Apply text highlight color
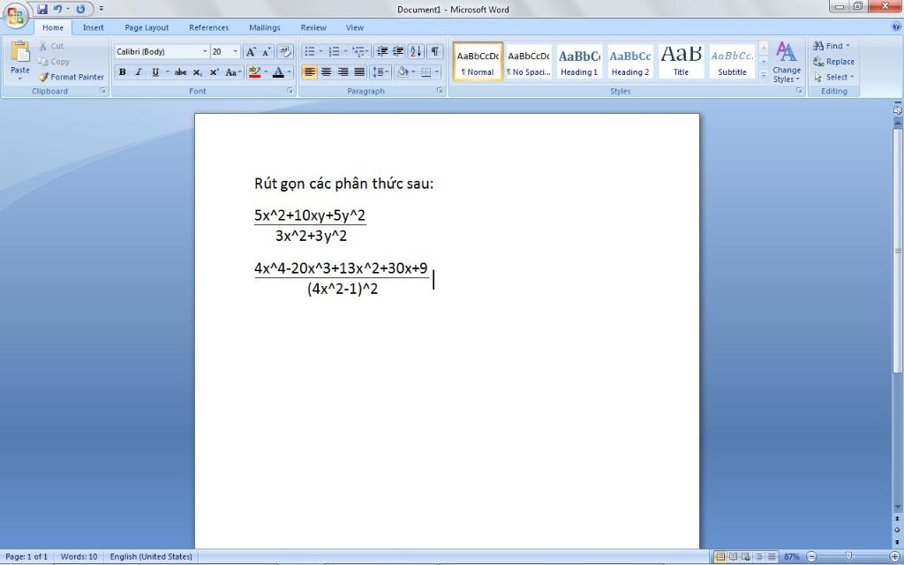This screenshot has width=904, height=565. (x=254, y=72)
